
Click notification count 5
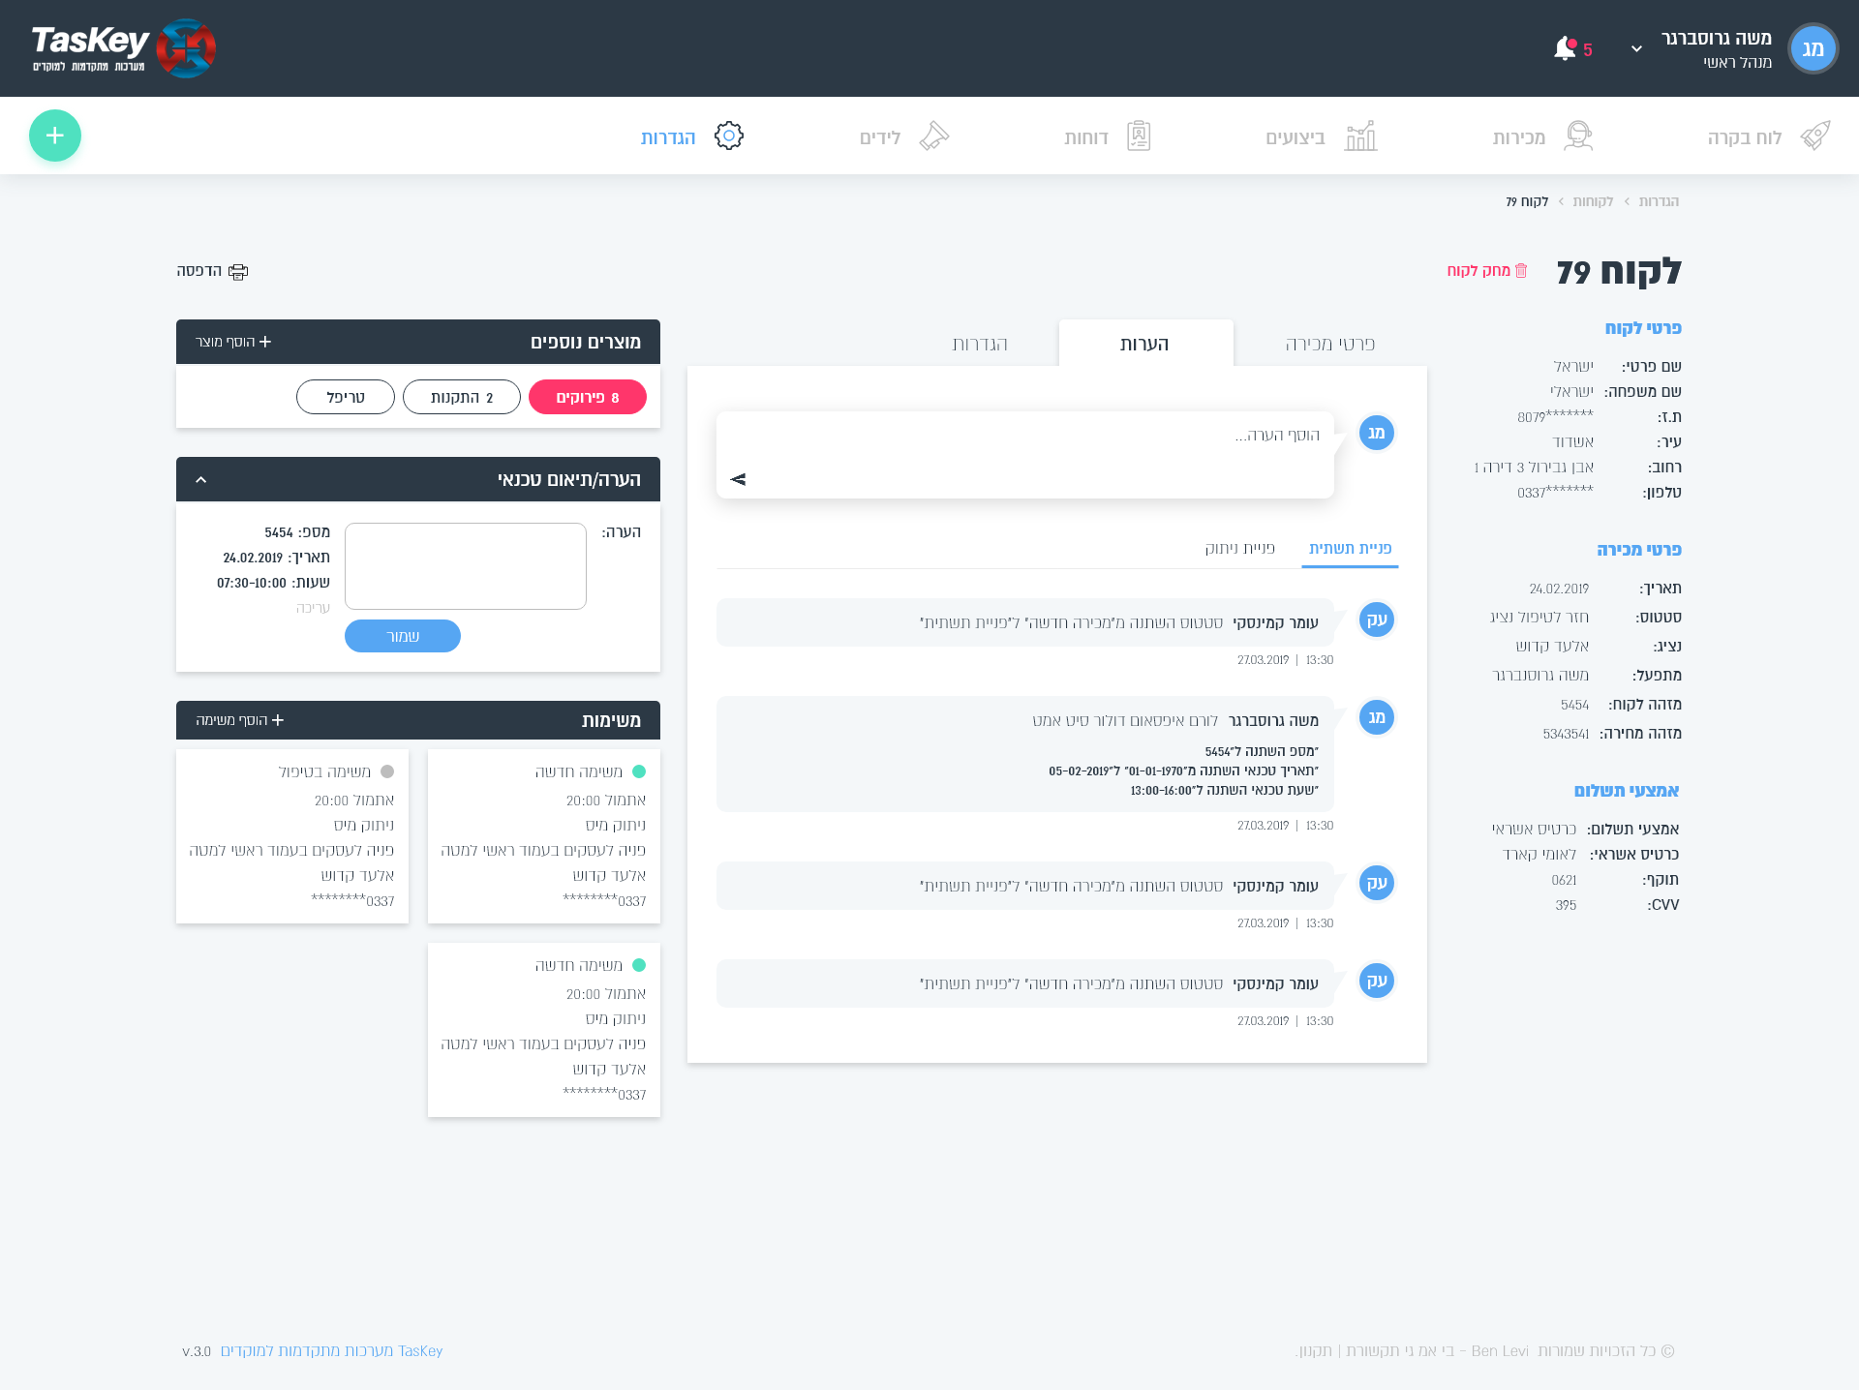1588,49
